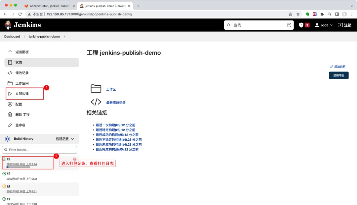Viewport: 357px width, 205px height.
Task: Open 最近不稳定的构建(#4) link
Action: pos(119,140)
